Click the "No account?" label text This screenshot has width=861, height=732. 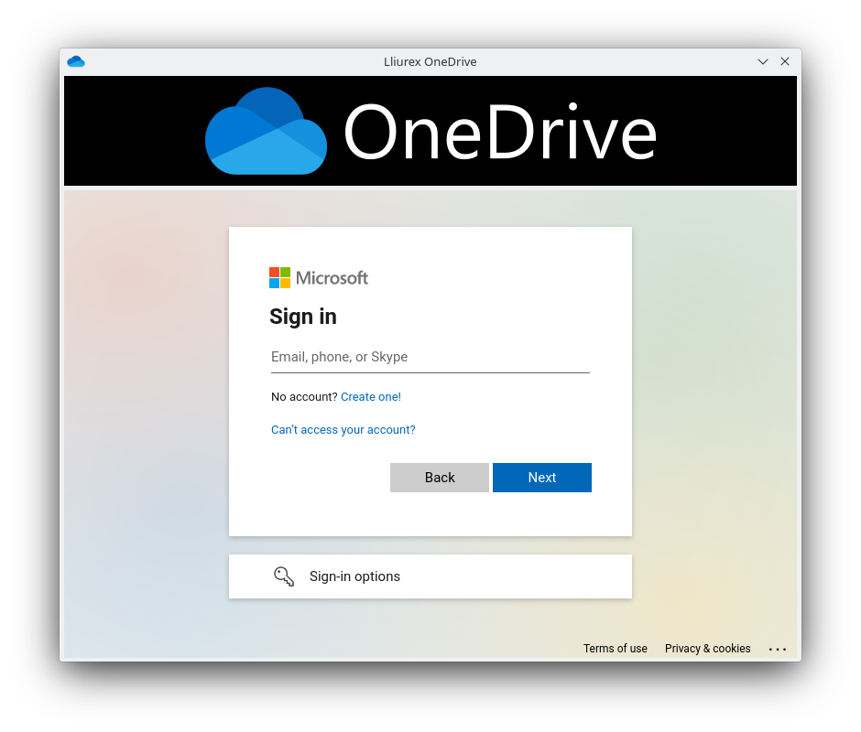click(304, 397)
